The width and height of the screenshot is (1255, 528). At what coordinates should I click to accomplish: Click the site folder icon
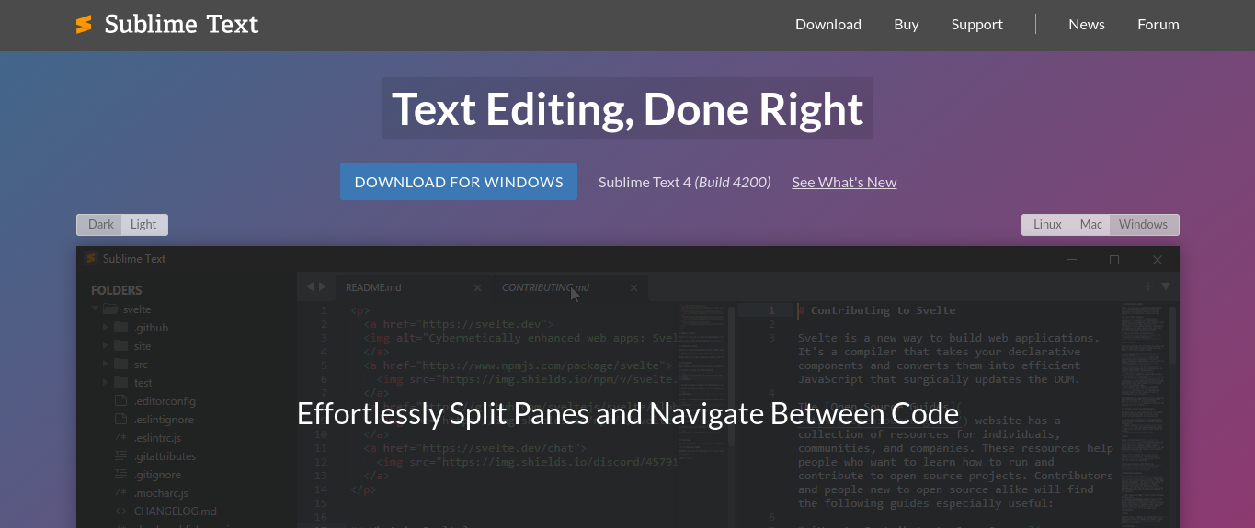(120, 346)
